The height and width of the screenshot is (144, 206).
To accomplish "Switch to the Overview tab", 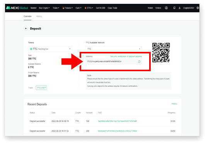I will pyautogui.click(x=27, y=16).
